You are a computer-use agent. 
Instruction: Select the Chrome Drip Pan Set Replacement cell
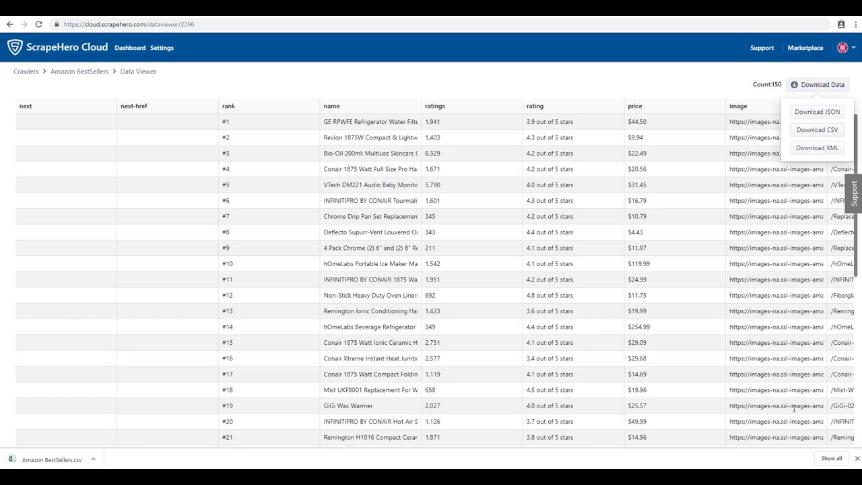click(x=370, y=216)
